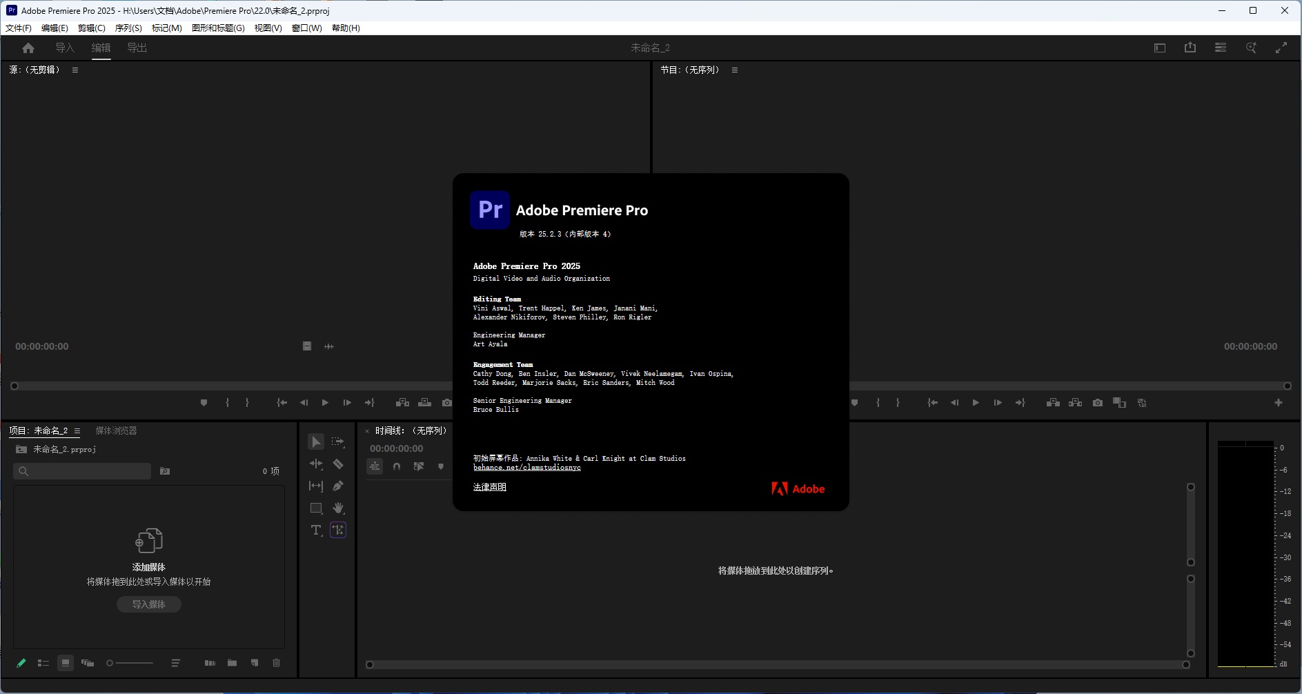
Task: Select the Selection arrow tool
Action: (316, 442)
